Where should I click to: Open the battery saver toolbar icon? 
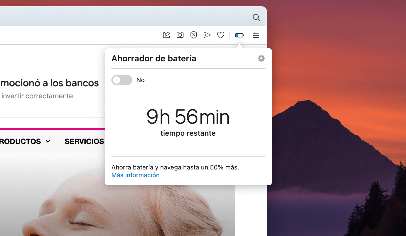click(x=239, y=35)
